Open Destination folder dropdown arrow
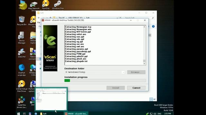Screen dimensions: 206x115 click(123, 72)
